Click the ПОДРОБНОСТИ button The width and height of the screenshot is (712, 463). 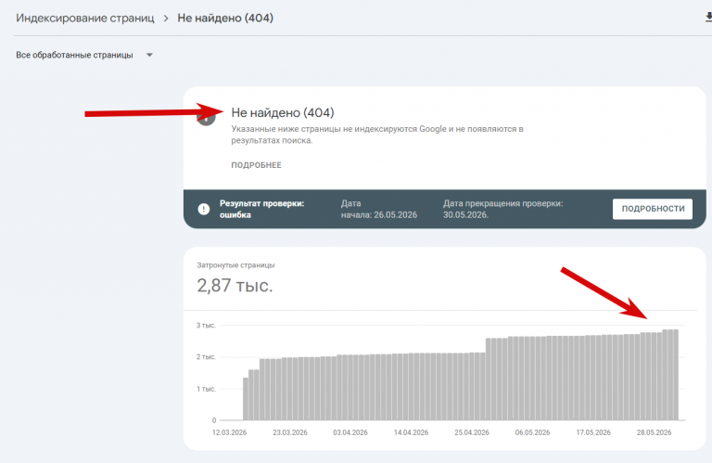pos(653,209)
